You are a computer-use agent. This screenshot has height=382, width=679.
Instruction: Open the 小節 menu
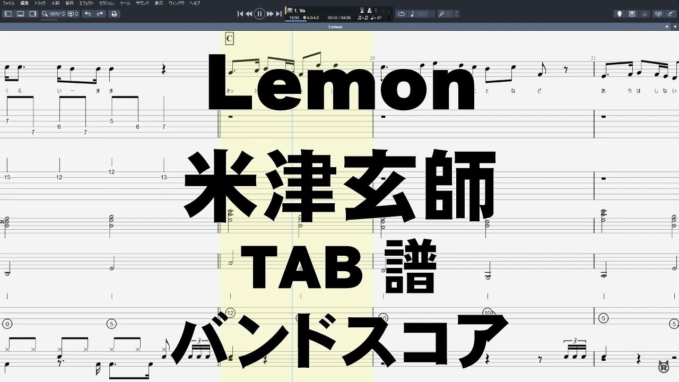55,3
